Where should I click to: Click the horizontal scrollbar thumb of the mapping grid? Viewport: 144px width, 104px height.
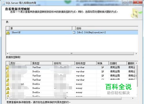coord(66,98)
